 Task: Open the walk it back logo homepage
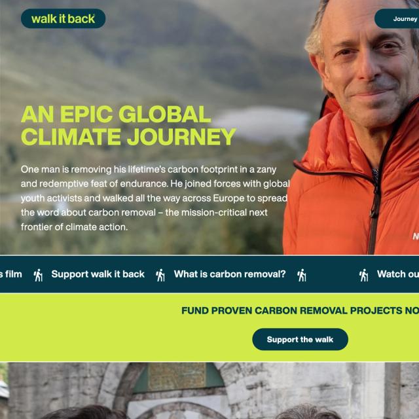63,18
